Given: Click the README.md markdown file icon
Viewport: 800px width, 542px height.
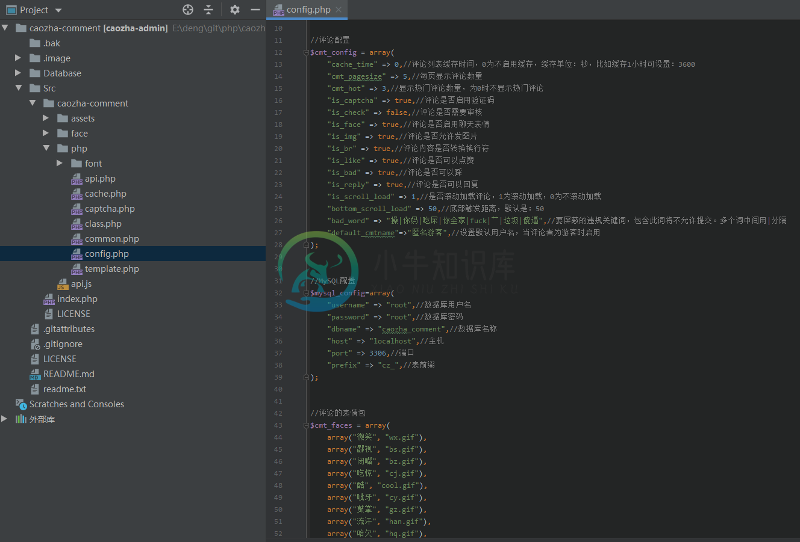Looking at the screenshot, I should [x=35, y=374].
